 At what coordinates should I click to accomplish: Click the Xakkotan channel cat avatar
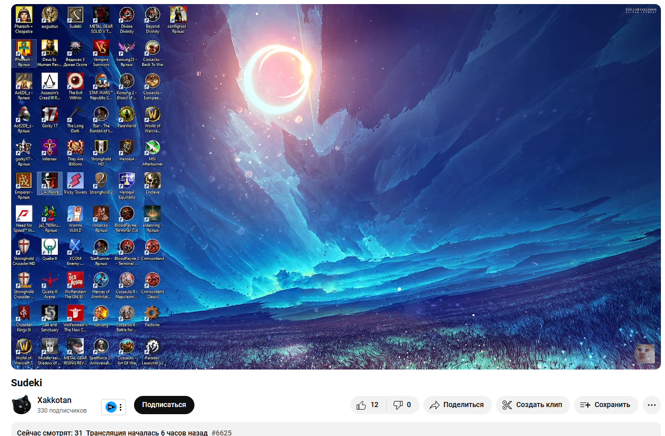(21, 405)
